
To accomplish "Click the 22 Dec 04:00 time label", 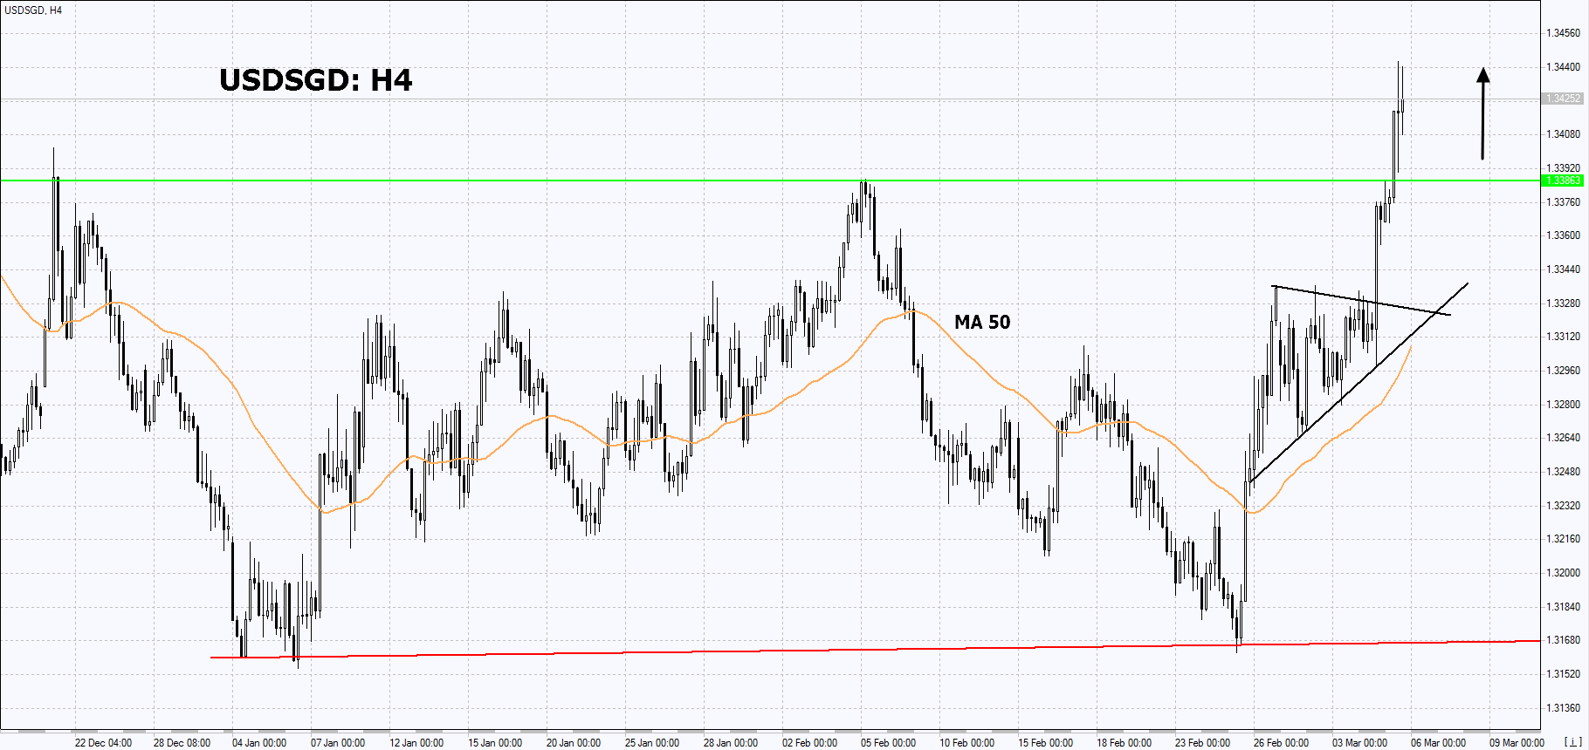I will (x=103, y=743).
